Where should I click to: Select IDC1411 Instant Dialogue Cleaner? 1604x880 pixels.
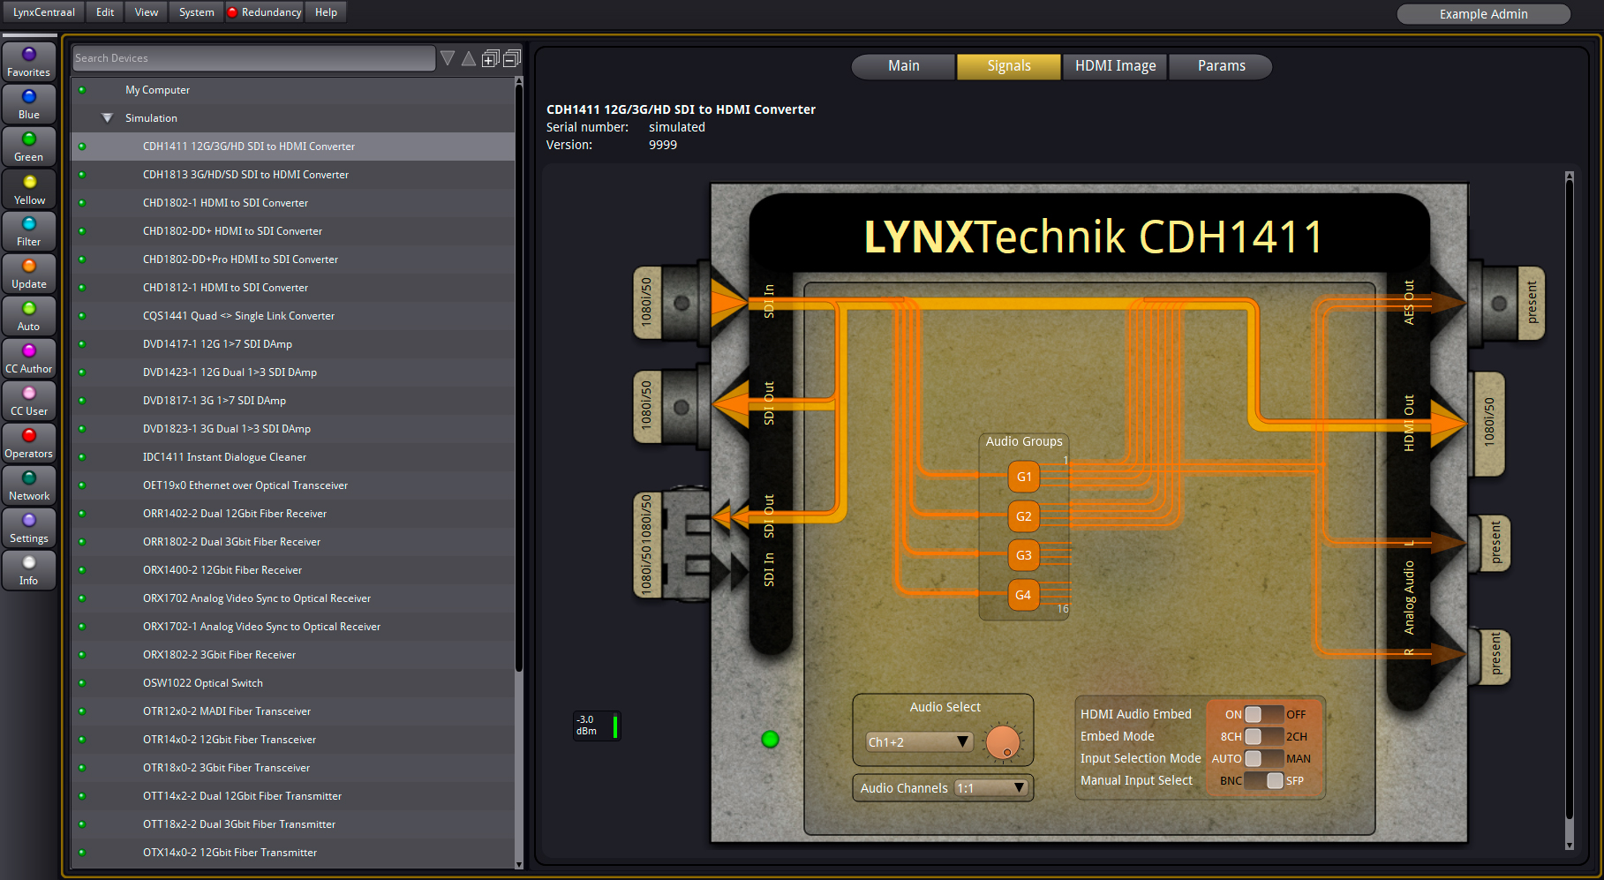[x=293, y=457]
